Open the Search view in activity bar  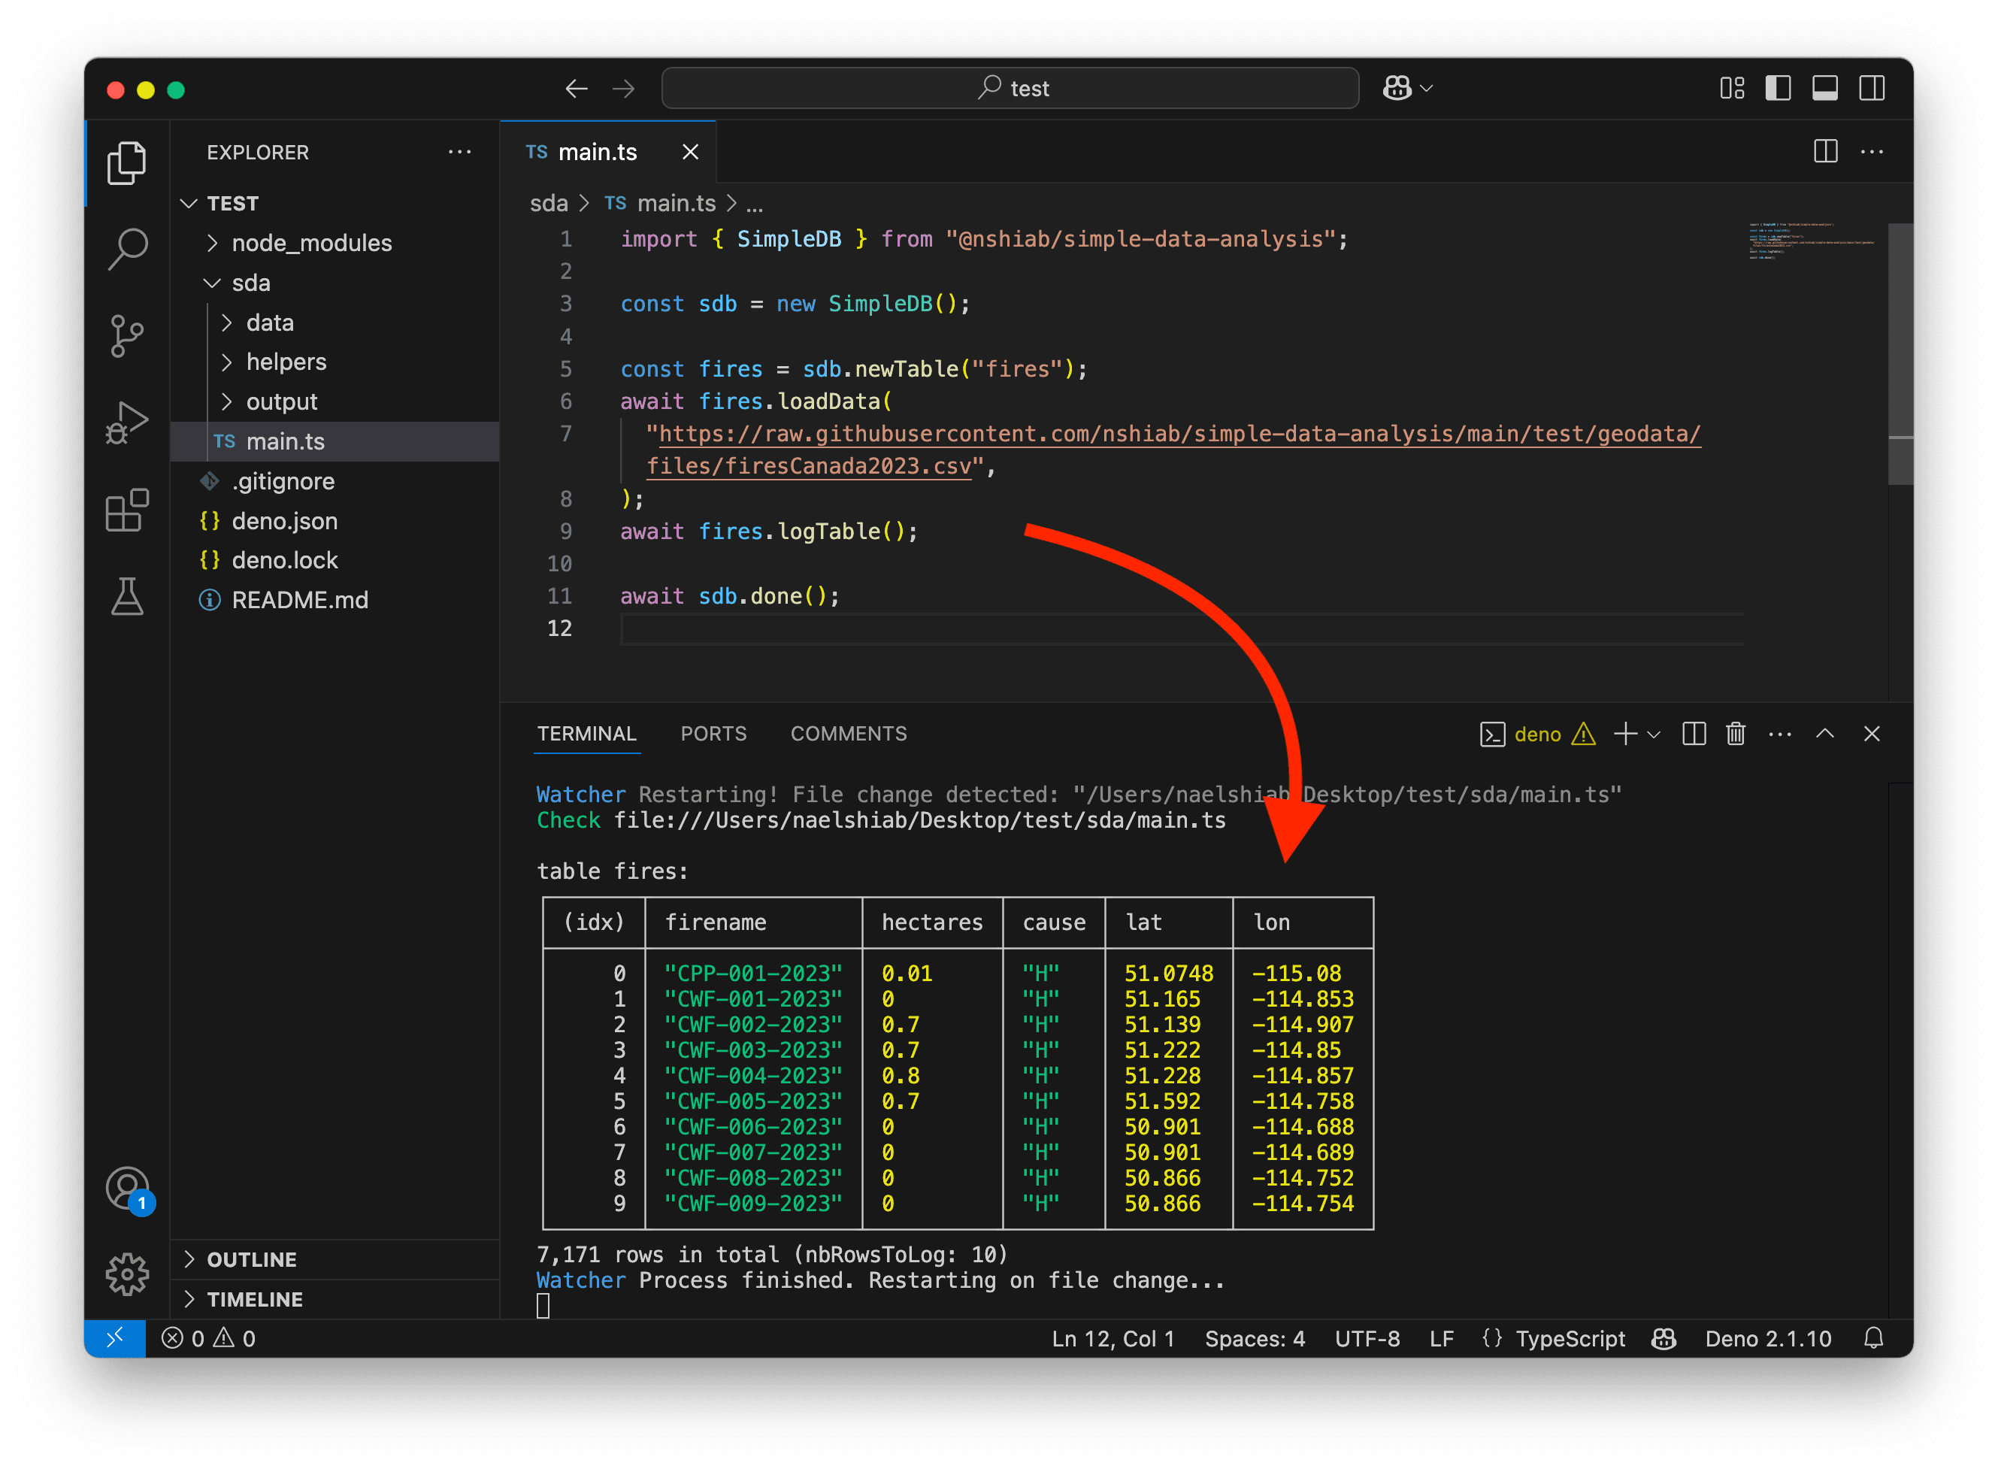126,248
